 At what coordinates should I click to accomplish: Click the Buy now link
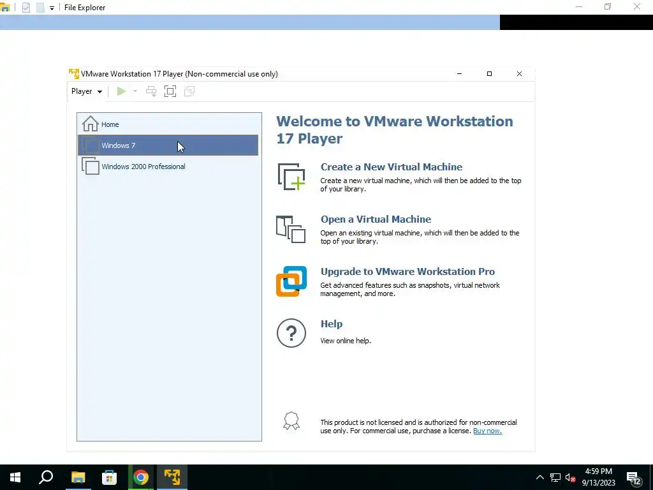[487, 431]
